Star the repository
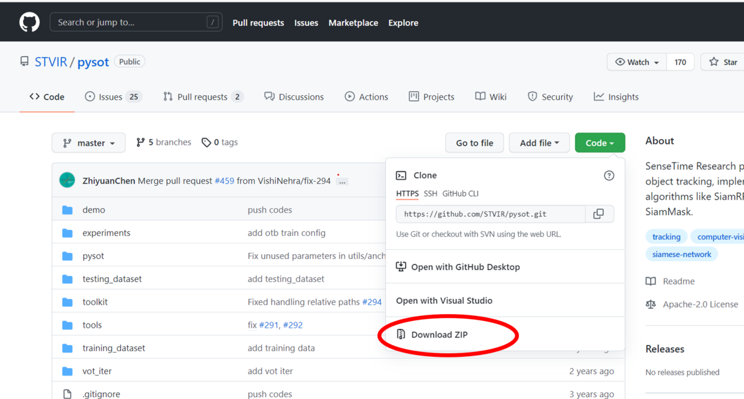The height and width of the screenshot is (399, 744). (x=724, y=62)
